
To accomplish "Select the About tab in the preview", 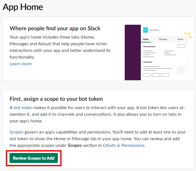I will 180,39.
